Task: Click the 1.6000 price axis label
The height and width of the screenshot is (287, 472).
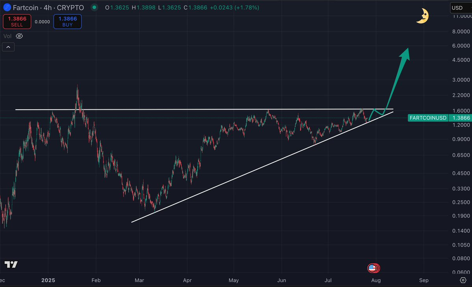Action: (461, 110)
